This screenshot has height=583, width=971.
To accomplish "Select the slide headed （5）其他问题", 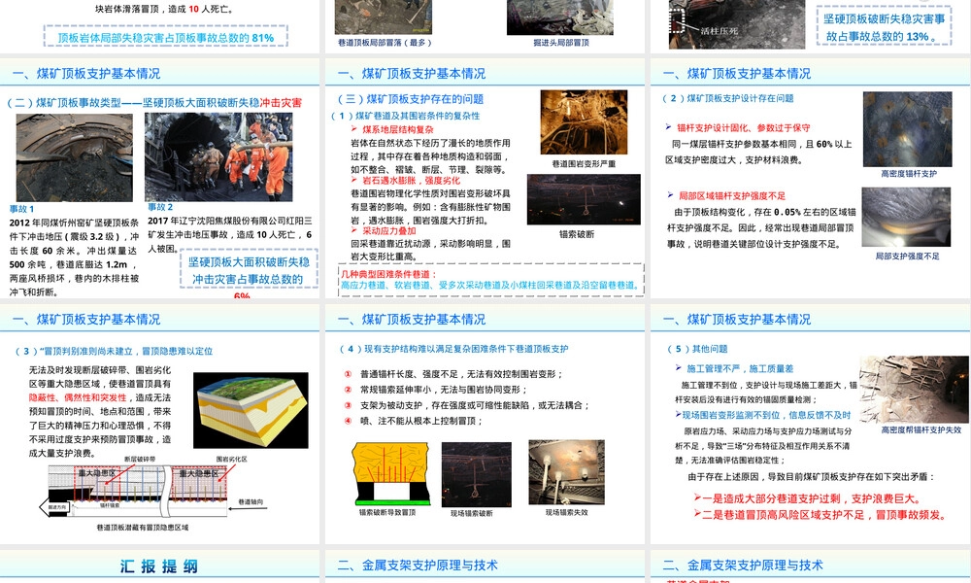I will [811, 425].
